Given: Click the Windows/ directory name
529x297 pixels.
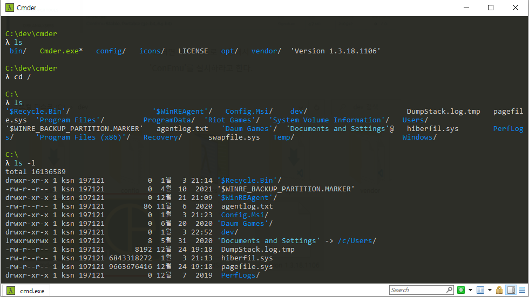Looking at the screenshot, I should coord(419,137).
